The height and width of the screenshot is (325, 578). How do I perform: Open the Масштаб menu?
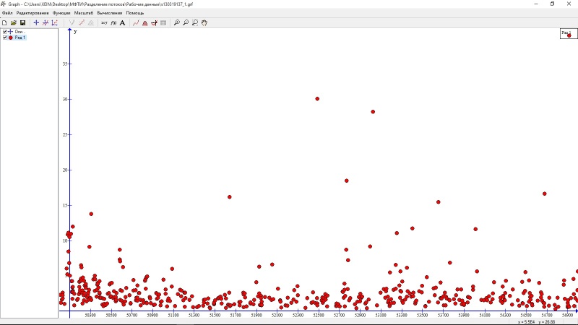pos(84,13)
